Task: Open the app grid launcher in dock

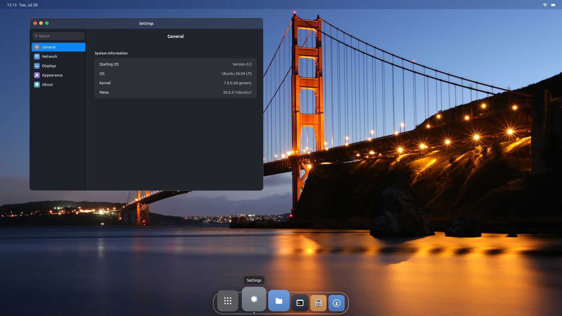Action: (228, 301)
